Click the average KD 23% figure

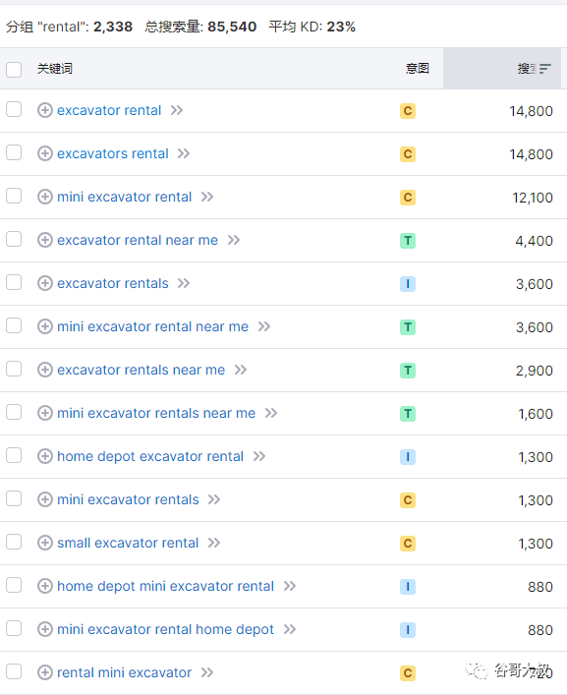(341, 27)
